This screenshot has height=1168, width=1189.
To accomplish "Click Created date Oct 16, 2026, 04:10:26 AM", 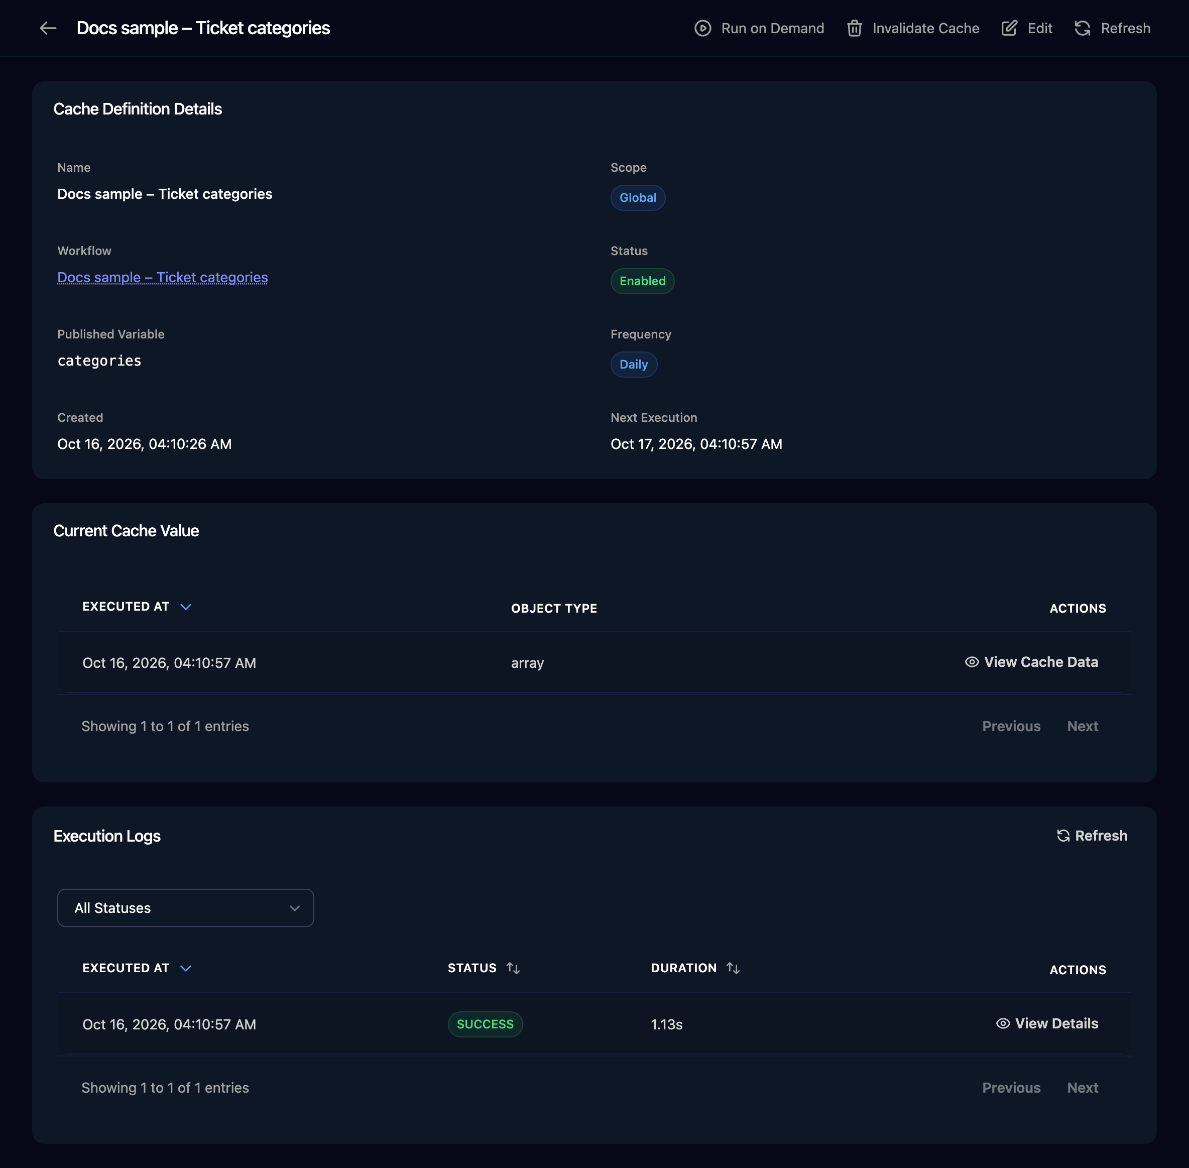I will click(x=144, y=444).
